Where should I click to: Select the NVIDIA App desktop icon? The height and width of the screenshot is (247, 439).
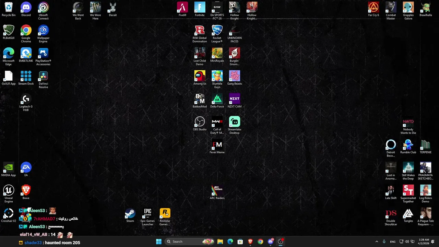[9, 169]
